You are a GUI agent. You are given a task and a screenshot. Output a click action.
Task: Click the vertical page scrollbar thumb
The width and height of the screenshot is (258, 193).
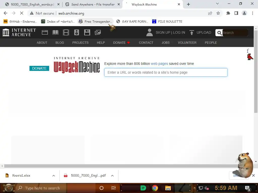(x=256, y=71)
